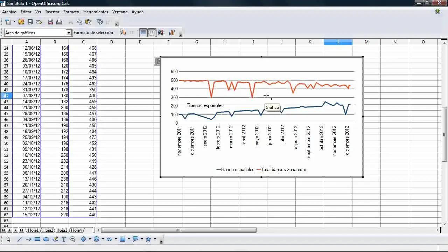Click Formato de selección button
The height and width of the screenshot is (252, 448).
(93, 33)
